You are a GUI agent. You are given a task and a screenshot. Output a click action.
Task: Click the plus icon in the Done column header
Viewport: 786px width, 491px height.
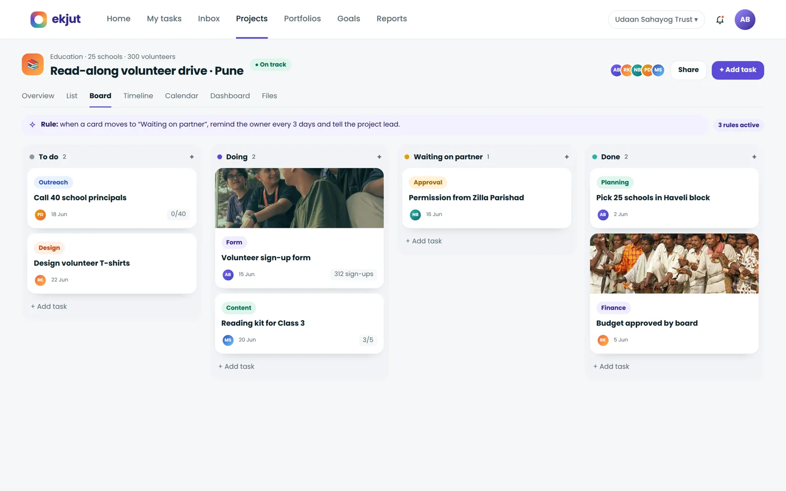(754, 157)
